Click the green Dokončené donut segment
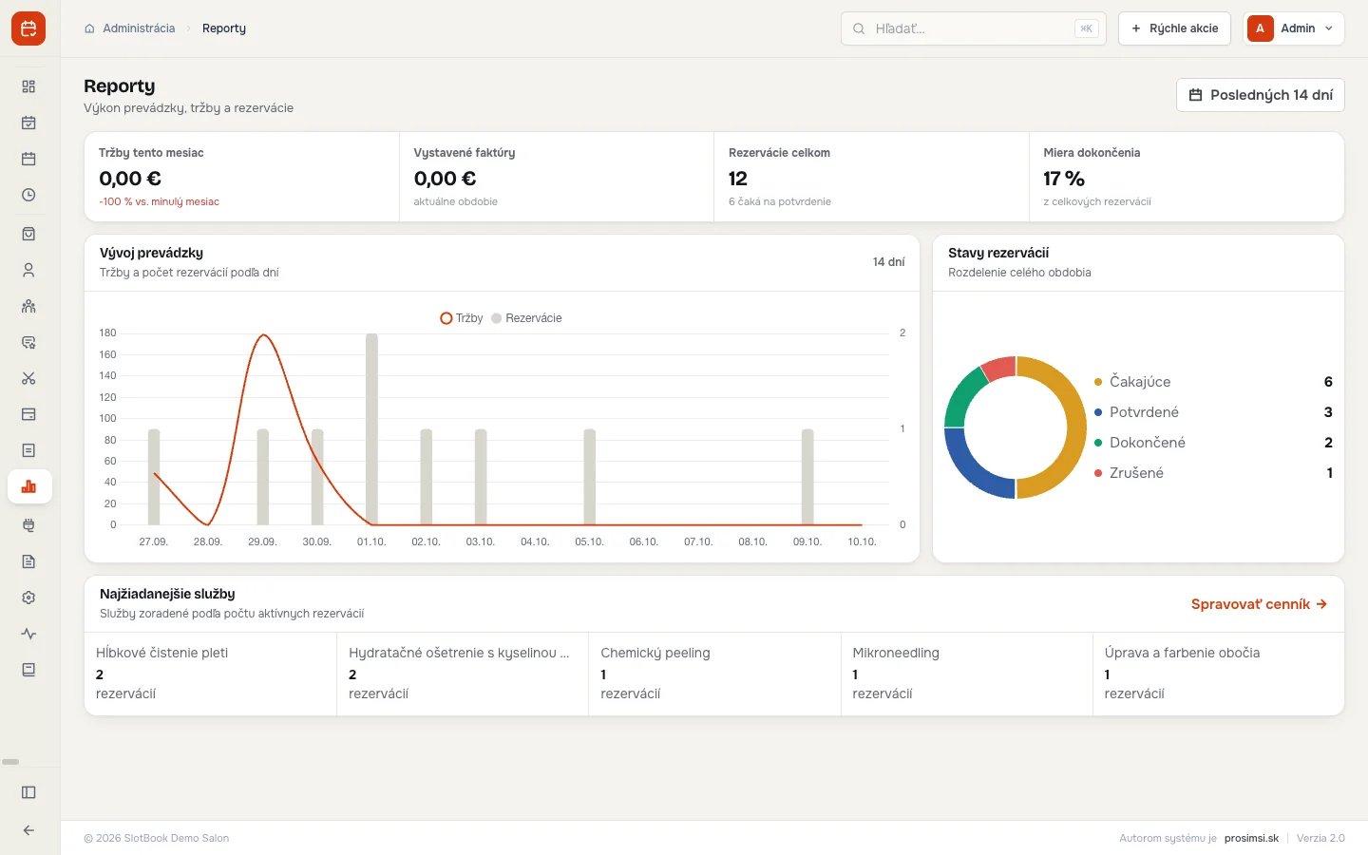1368x855 pixels. click(x=961, y=394)
